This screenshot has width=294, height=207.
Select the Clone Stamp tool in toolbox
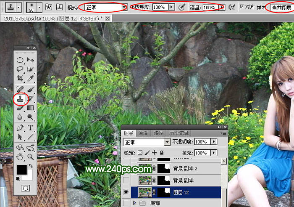[x=20, y=98]
